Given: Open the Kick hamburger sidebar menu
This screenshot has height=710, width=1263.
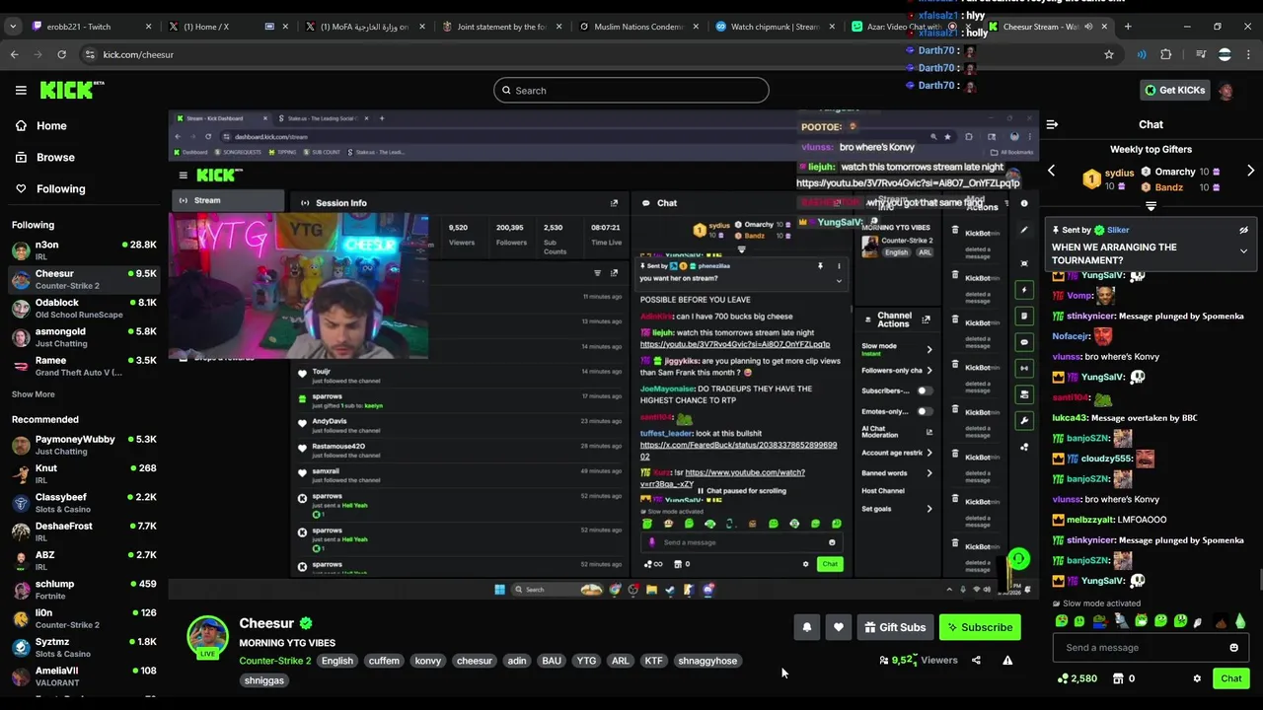Looking at the screenshot, I should (21, 90).
